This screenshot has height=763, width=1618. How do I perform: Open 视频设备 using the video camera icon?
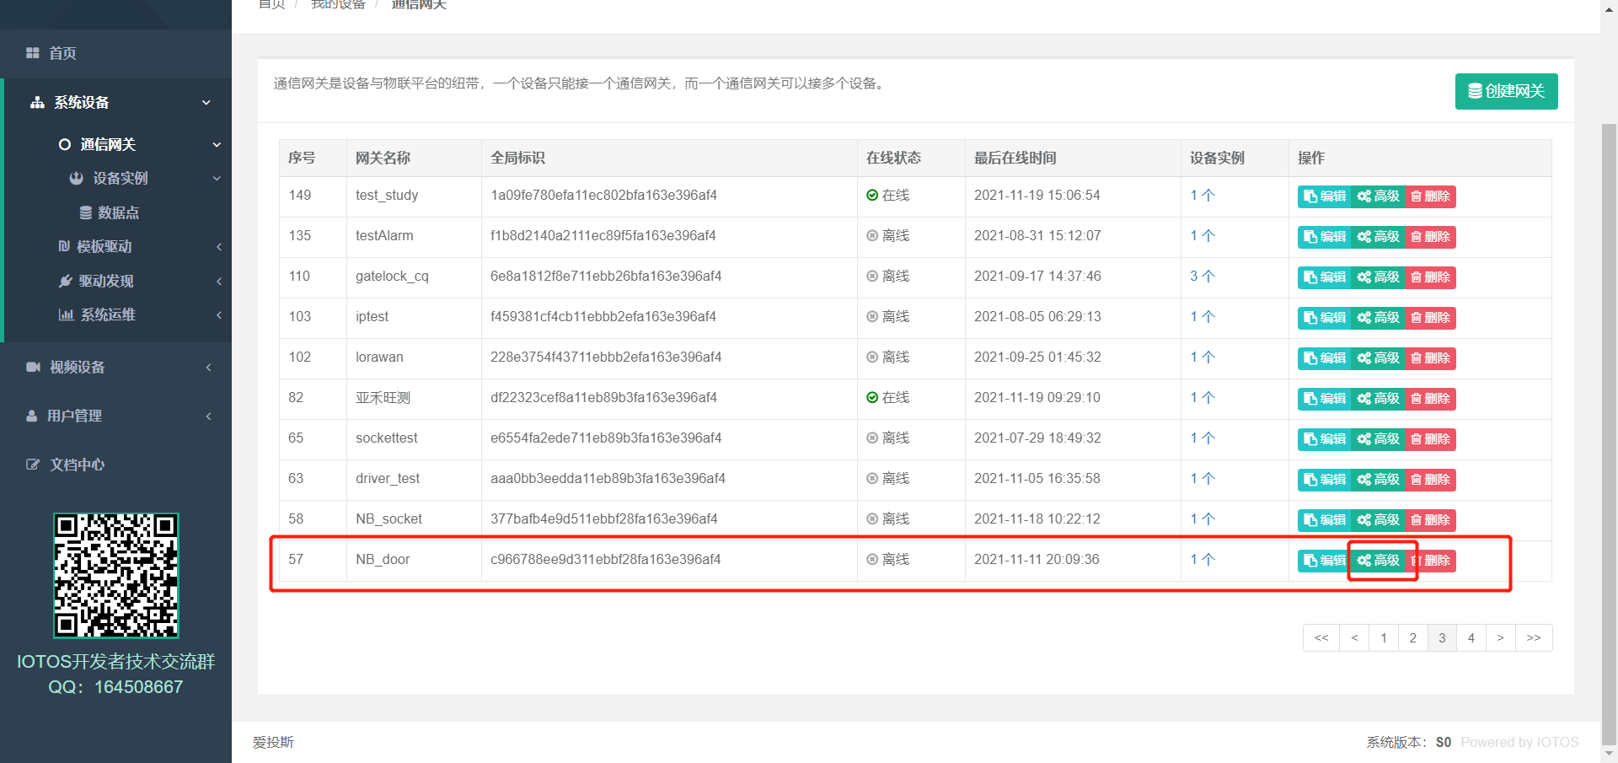click(33, 366)
